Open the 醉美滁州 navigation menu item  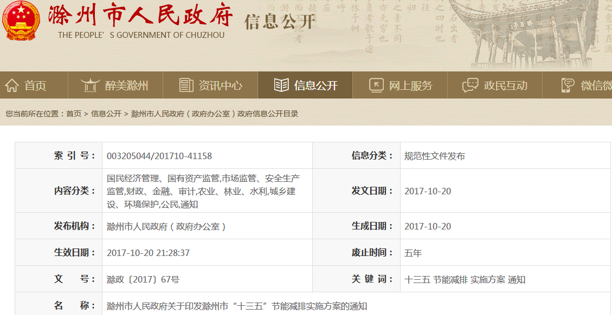click(126, 86)
